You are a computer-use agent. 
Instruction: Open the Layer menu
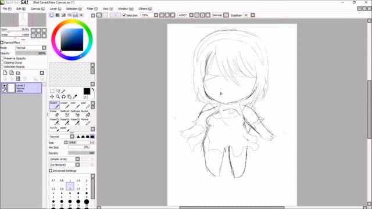point(55,9)
